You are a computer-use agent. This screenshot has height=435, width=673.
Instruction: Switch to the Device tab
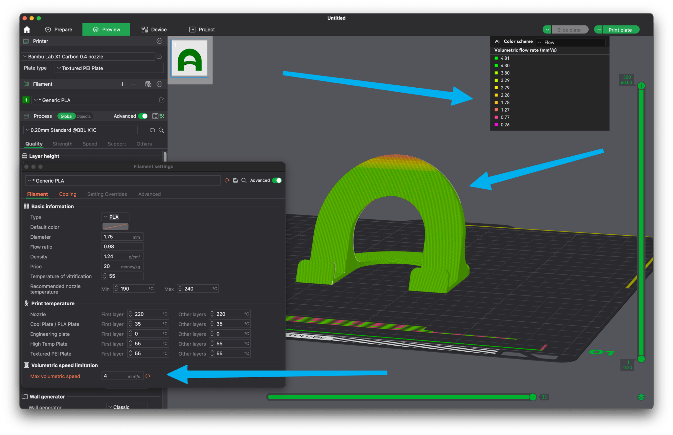153,29
